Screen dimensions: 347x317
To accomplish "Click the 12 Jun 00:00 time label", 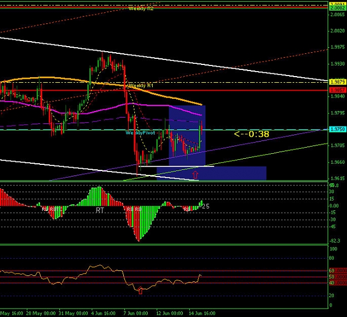I will coord(169,314).
